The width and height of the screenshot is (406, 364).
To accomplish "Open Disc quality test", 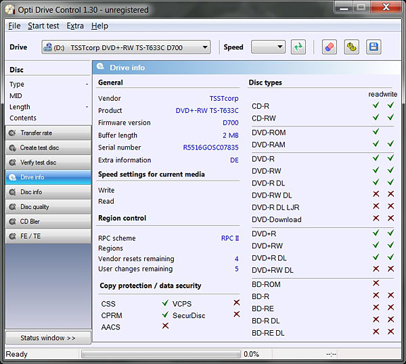I will (48, 207).
